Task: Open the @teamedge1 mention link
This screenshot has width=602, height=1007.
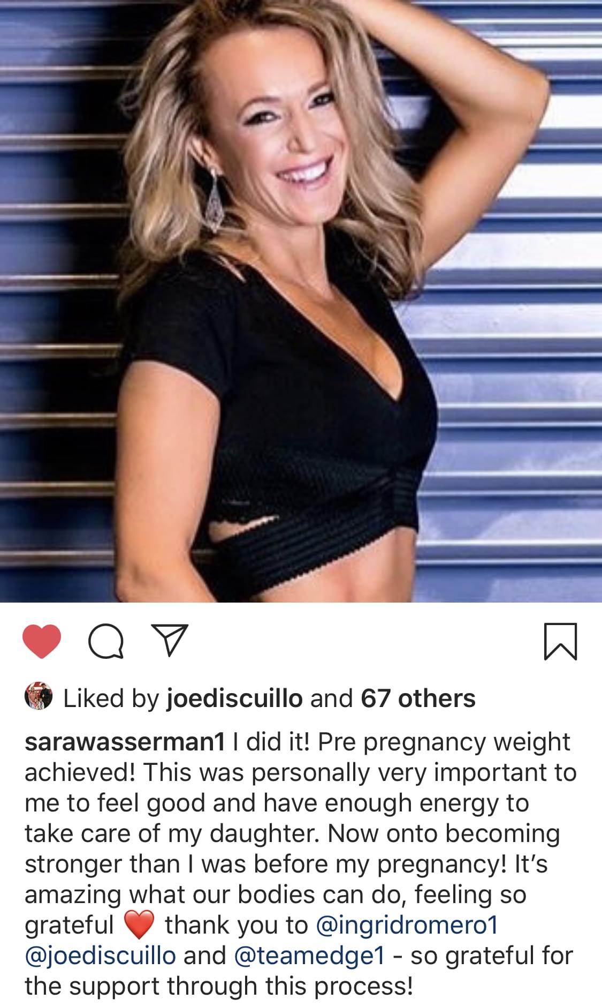Action: 309,956
